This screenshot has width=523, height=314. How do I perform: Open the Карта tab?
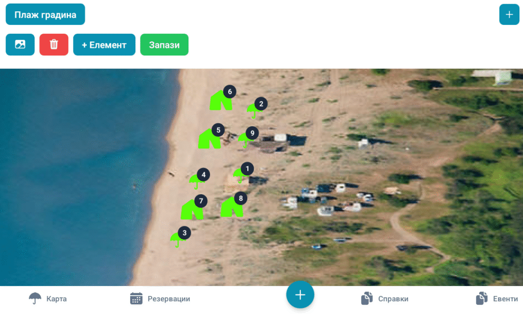pos(47,299)
